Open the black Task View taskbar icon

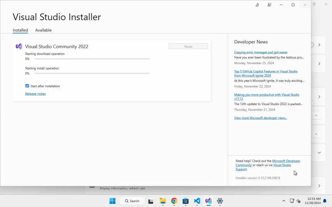[x=151, y=201]
